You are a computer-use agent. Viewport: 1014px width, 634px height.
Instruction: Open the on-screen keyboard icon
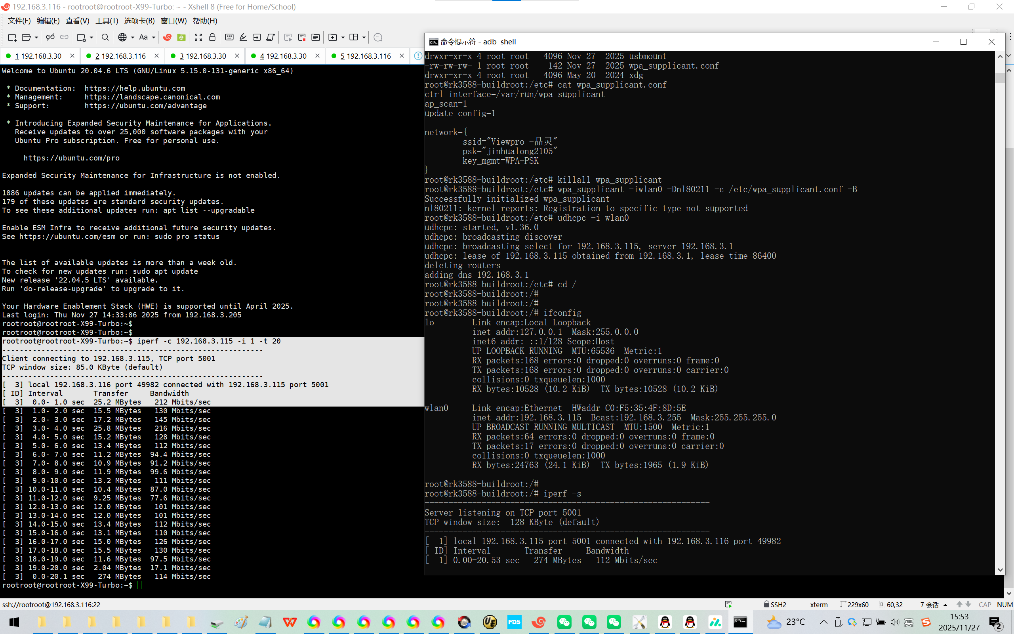tap(229, 37)
